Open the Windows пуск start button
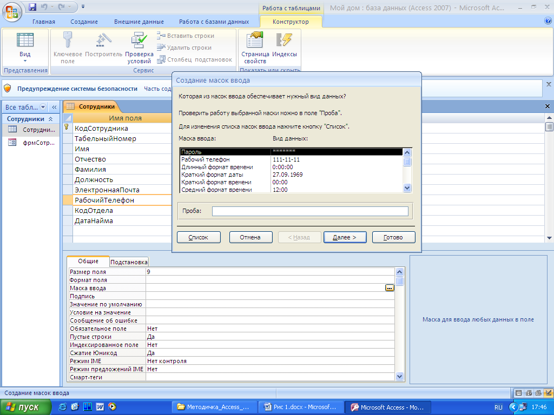Viewport: 554px width, 415px height. pos(26,407)
